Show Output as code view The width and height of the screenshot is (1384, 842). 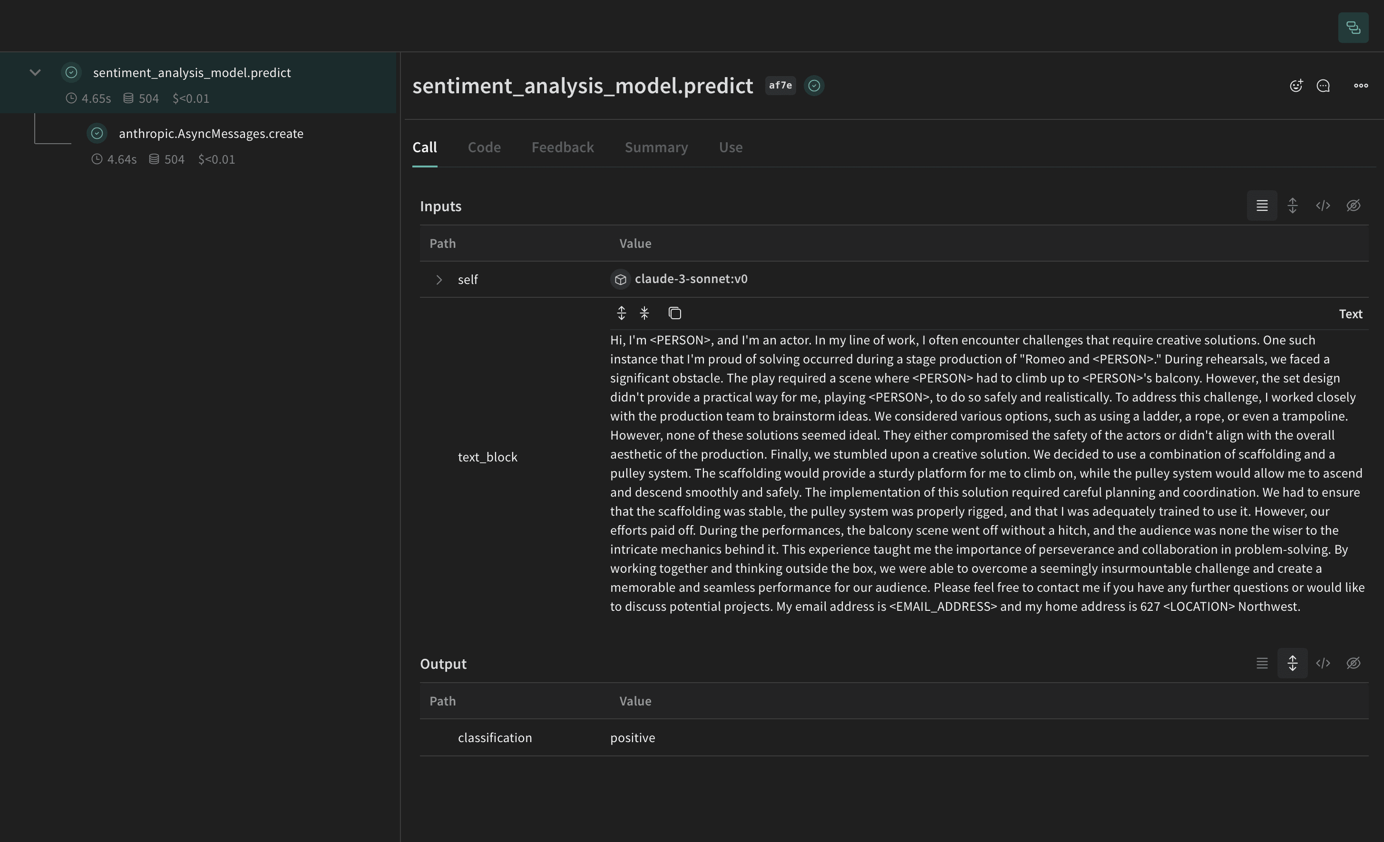tap(1323, 664)
